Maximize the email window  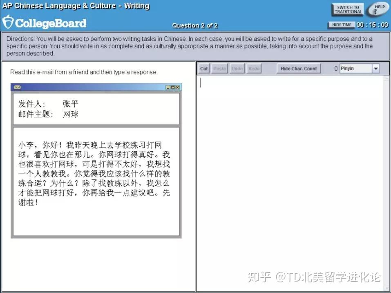coord(172,87)
